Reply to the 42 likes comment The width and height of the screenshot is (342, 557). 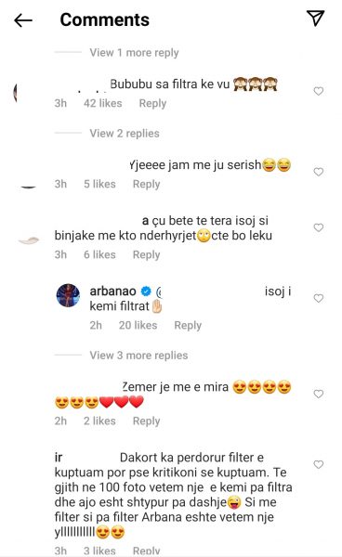pos(152,103)
